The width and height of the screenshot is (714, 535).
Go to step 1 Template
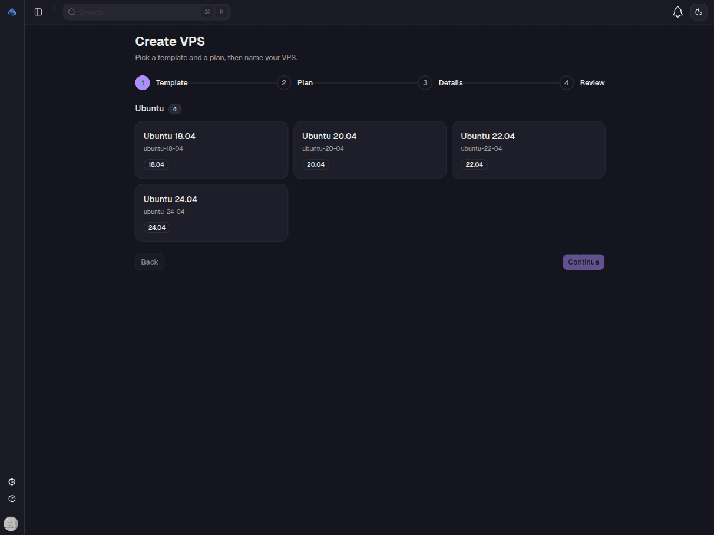click(x=161, y=83)
